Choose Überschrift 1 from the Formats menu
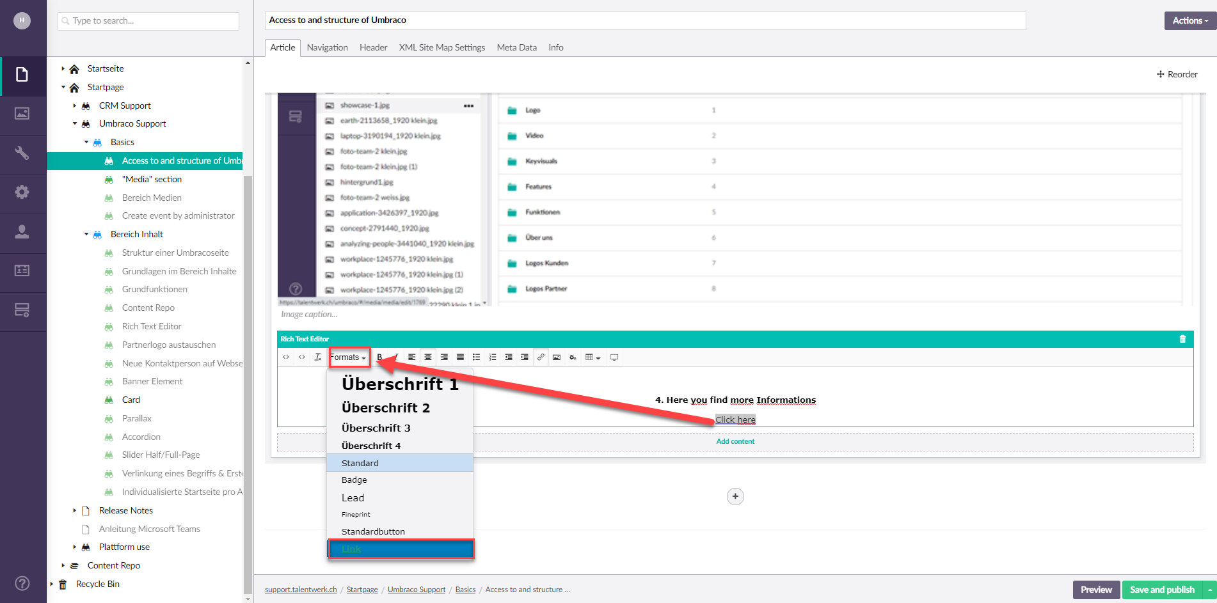The width and height of the screenshot is (1217, 603). pyautogui.click(x=400, y=384)
